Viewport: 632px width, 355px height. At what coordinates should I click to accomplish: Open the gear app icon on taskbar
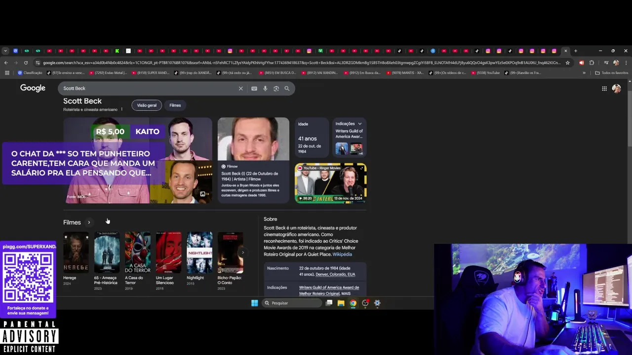[x=377, y=303]
